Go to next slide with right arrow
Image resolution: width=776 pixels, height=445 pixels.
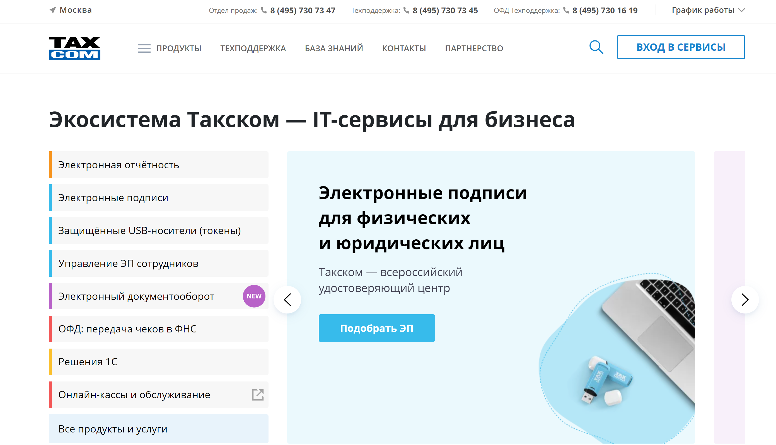point(745,300)
